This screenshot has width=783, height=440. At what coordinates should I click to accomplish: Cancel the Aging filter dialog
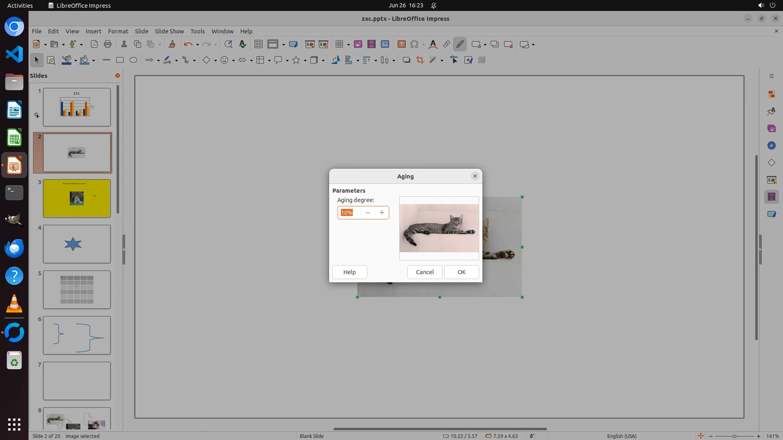[x=425, y=272]
